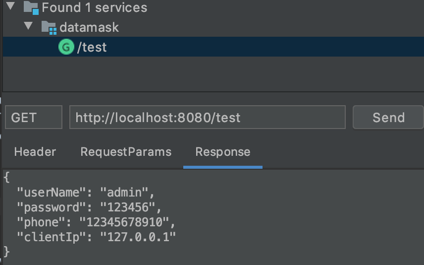Click the Found 1 services label

coord(94,7)
